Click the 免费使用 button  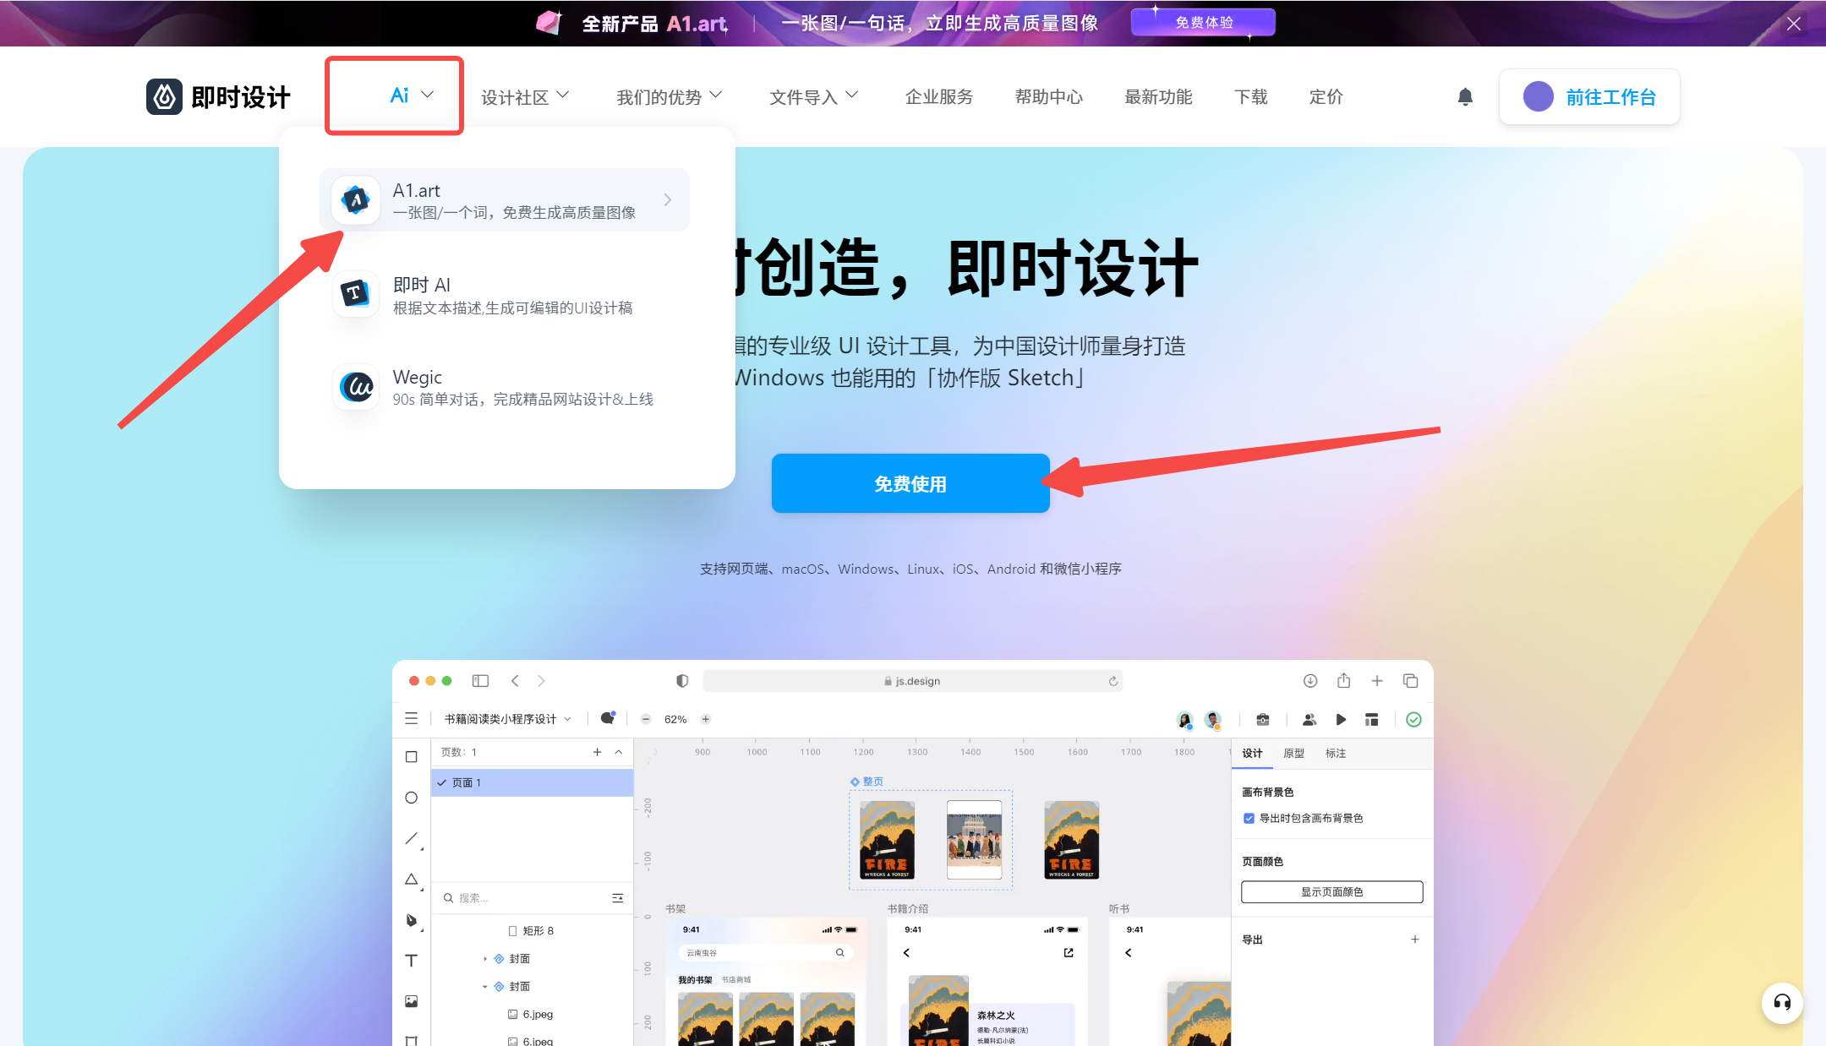[x=910, y=483]
